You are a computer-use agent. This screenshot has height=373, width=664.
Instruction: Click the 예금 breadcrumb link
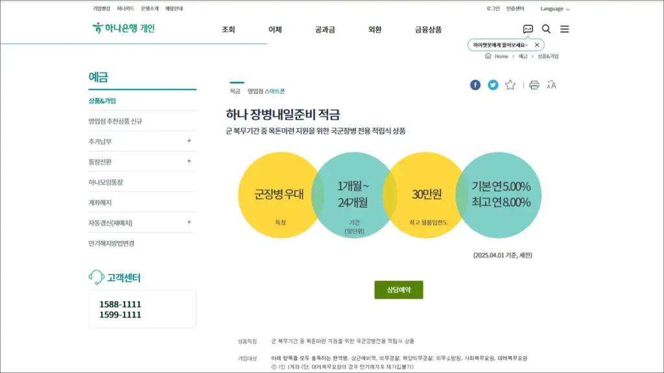523,56
